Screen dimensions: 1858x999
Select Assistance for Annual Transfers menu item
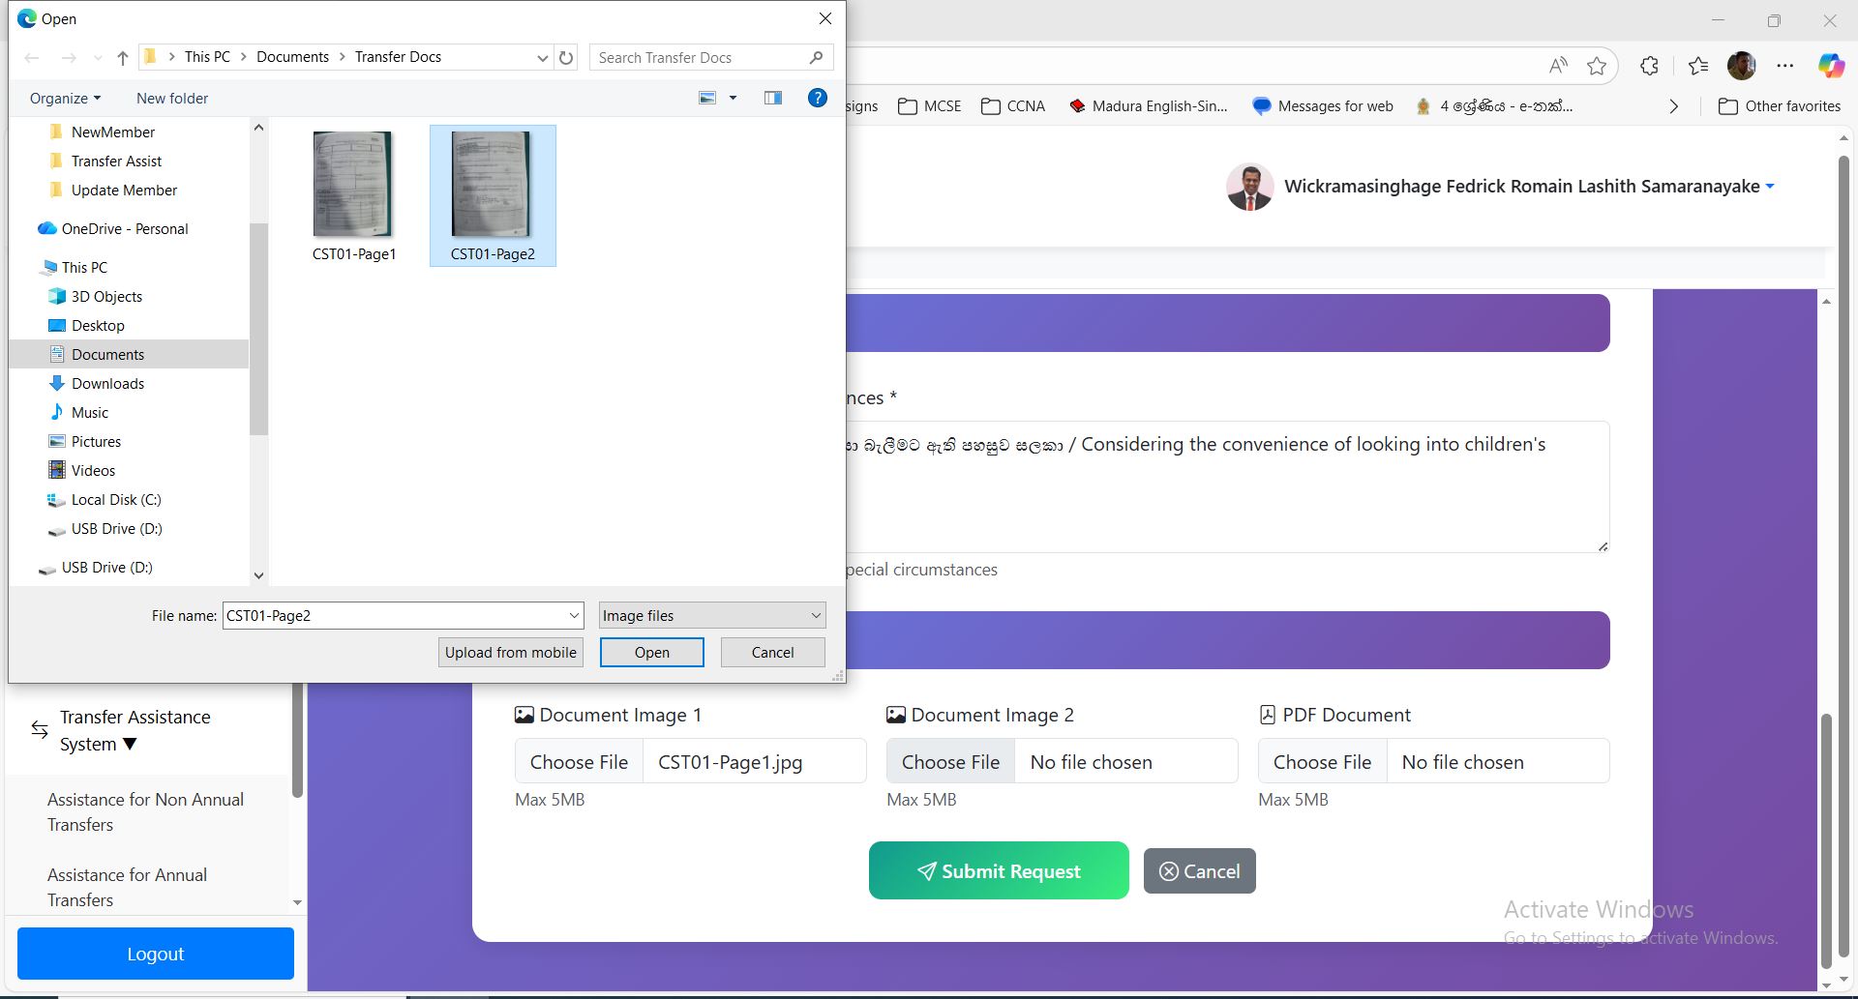[127, 887]
